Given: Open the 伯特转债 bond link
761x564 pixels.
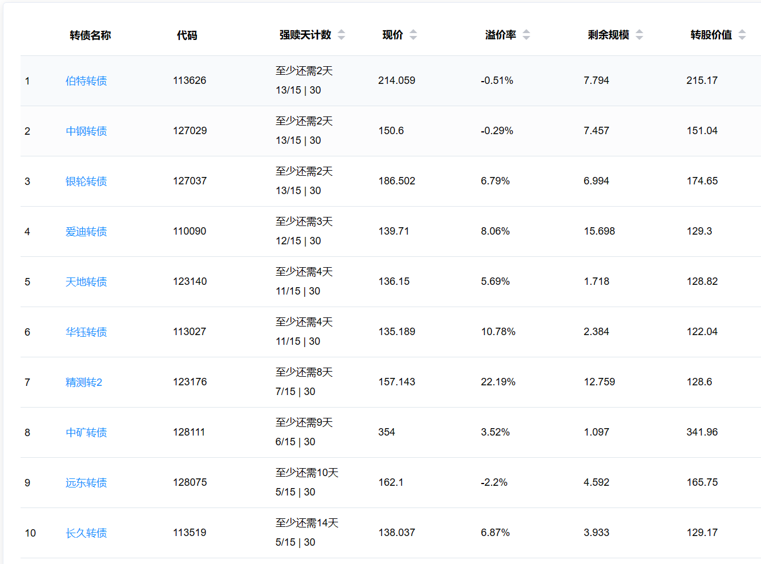Looking at the screenshot, I should [86, 81].
